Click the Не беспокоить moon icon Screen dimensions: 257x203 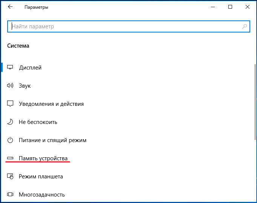coord(10,122)
